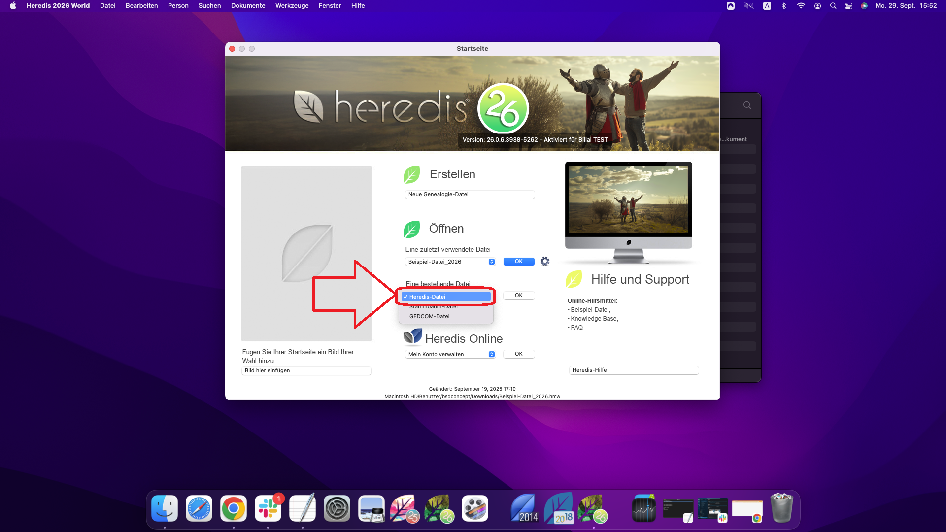
Task: Open the Werkzeuge menu
Action: pos(292,6)
